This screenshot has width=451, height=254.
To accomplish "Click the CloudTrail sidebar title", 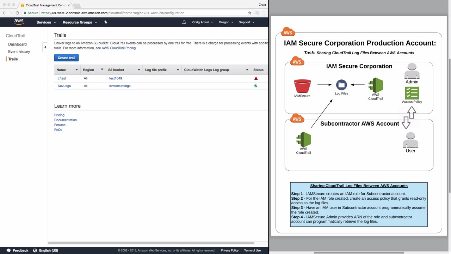I will click(x=15, y=36).
